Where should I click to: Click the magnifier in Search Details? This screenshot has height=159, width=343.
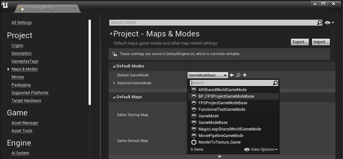coord(319,22)
